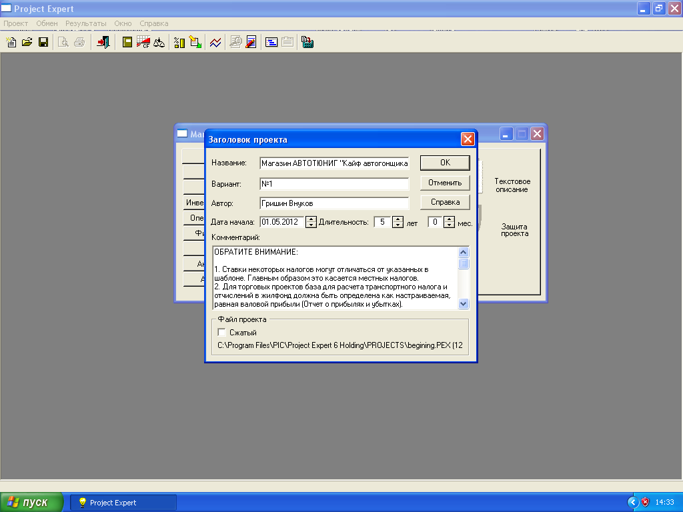
Task: Save project using the floppy disk icon
Action: click(43, 42)
